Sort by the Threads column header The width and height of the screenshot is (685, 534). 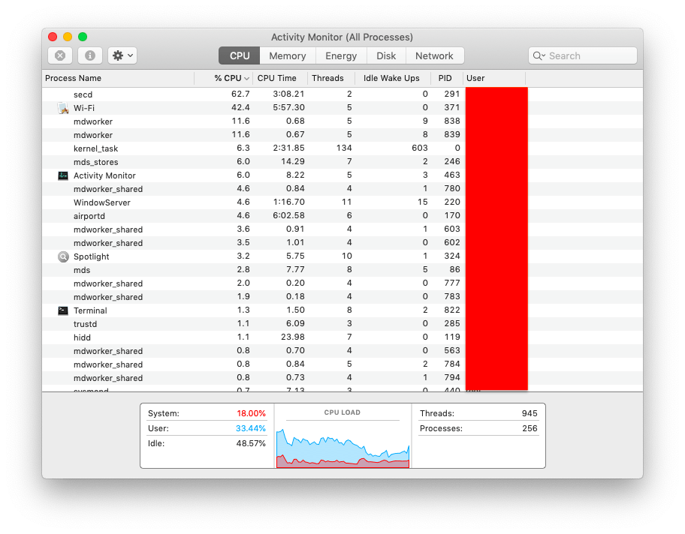point(331,78)
